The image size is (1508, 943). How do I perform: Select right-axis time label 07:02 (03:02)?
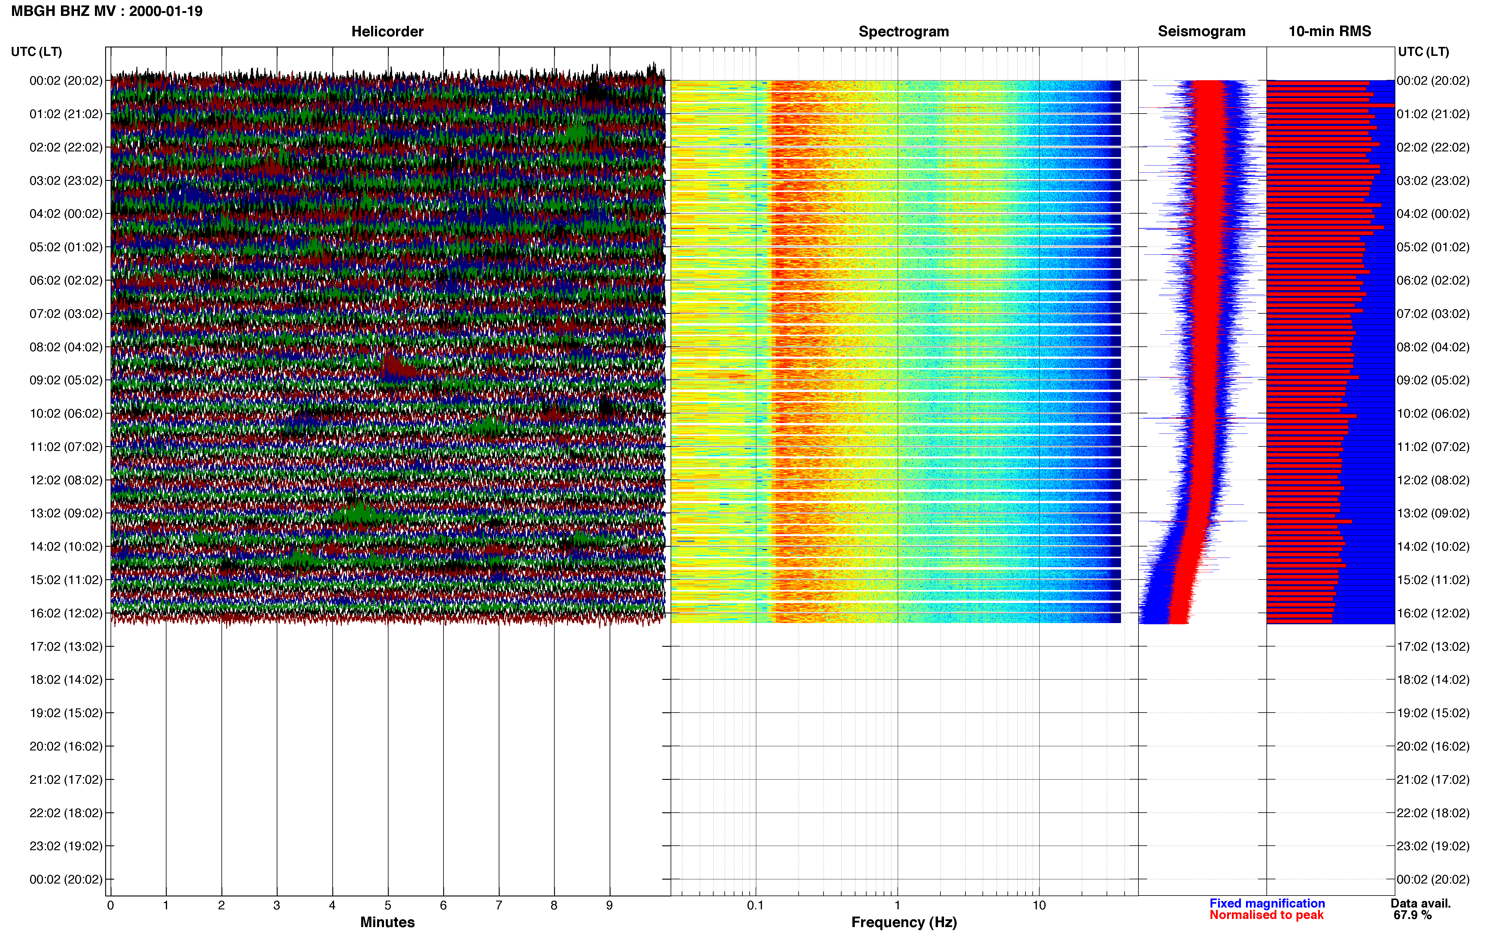(1433, 314)
